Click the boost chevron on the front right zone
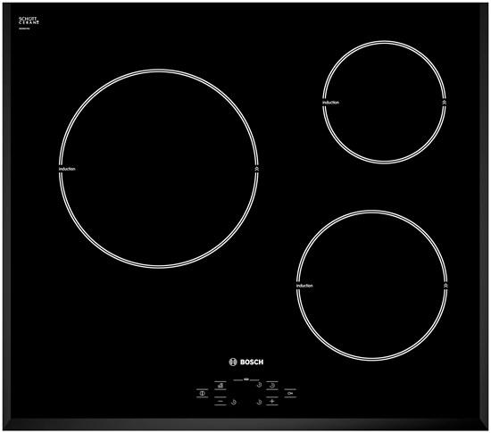 click(x=445, y=286)
